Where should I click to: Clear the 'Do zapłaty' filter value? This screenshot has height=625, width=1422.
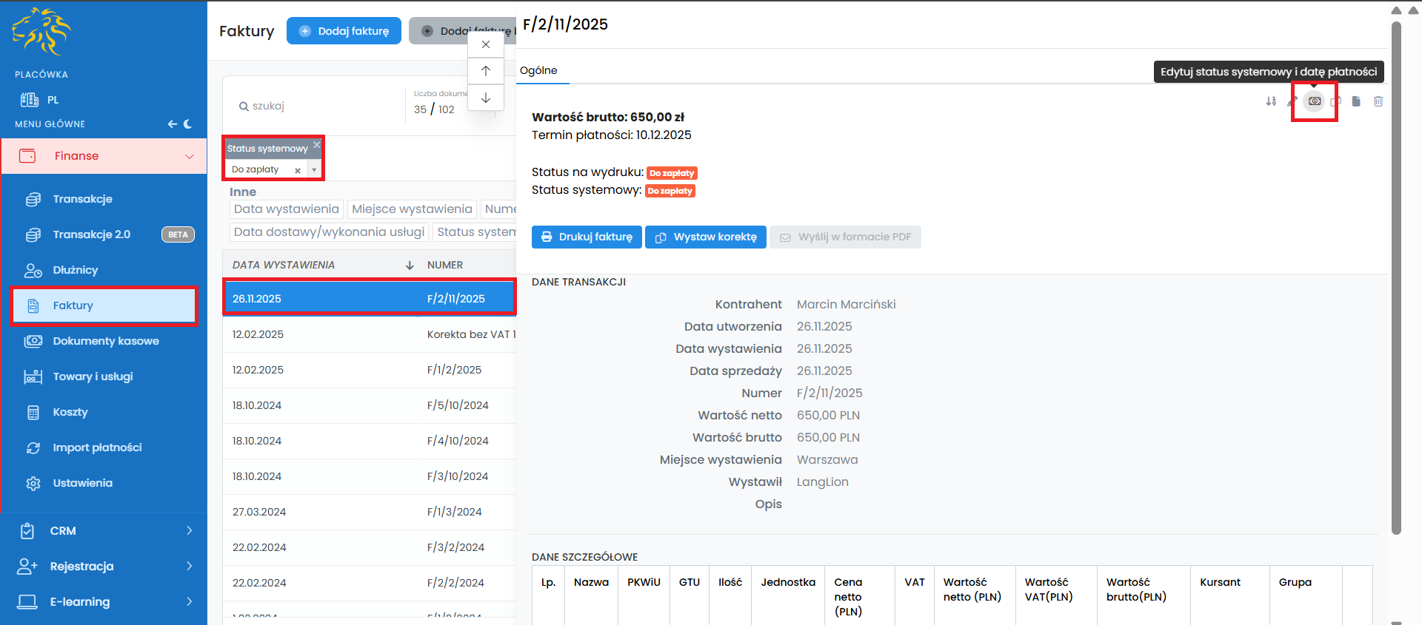pyautogui.click(x=298, y=170)
